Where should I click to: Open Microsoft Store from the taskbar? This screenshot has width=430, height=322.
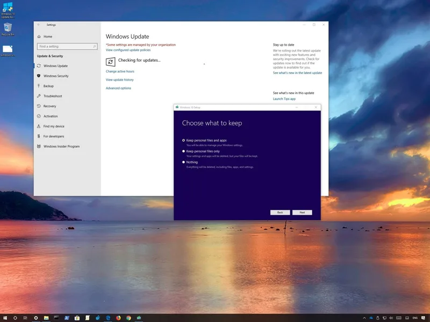[77, 318]
